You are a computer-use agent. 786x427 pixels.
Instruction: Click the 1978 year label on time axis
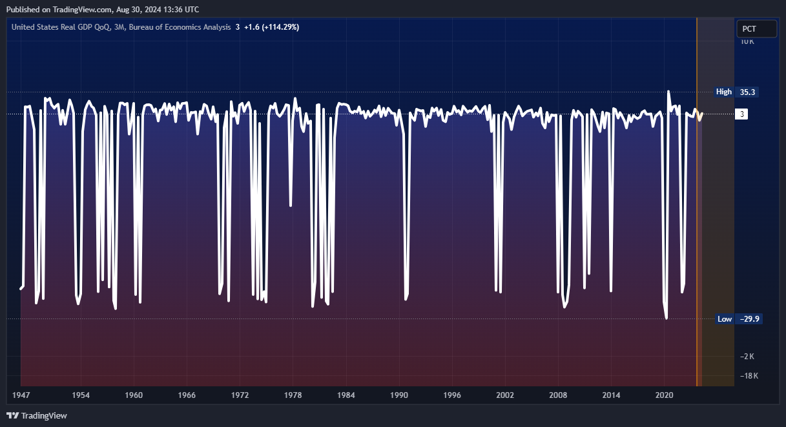[x=293, y=395]
